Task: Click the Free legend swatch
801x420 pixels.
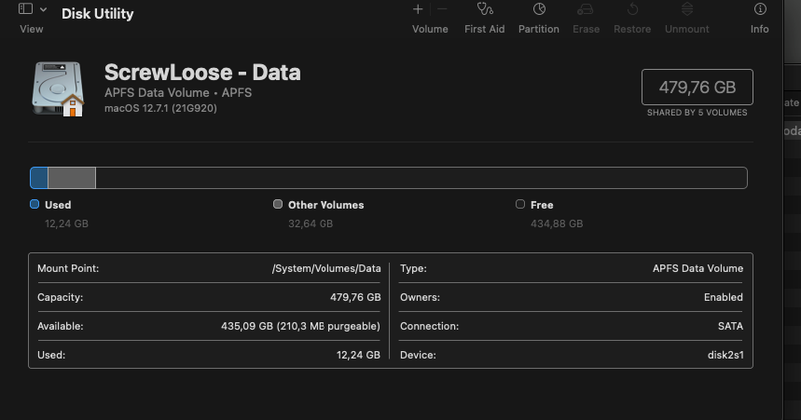Action: pos(520,205)
